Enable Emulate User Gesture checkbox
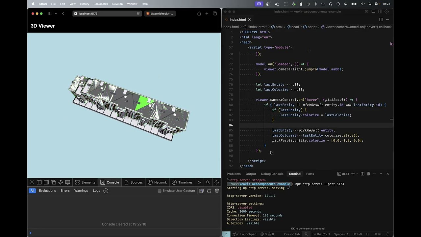The width and height of the screenshot is (421, 237). coord(160,191)
